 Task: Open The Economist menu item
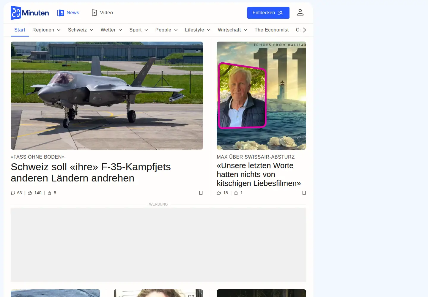(x=271, y=30)
